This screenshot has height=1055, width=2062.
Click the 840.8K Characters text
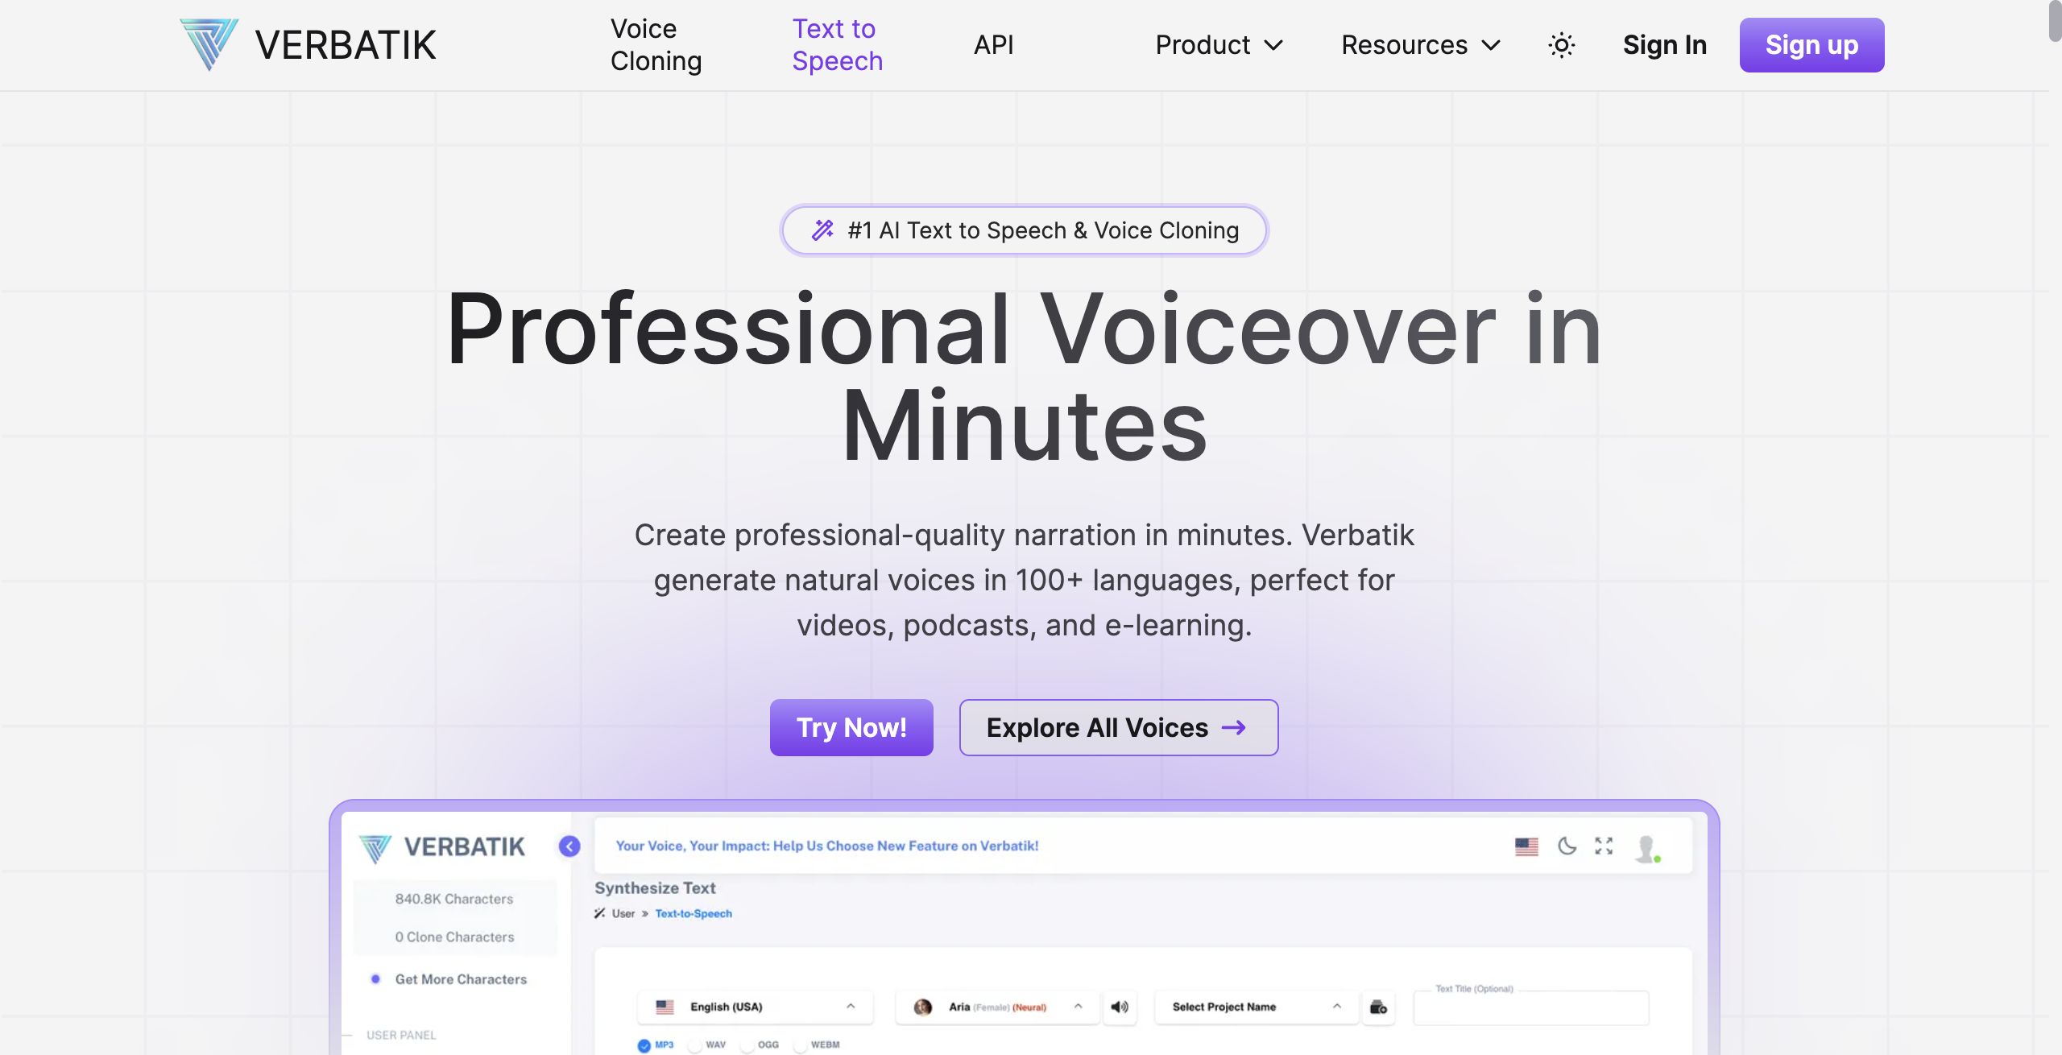coord(454,899)
